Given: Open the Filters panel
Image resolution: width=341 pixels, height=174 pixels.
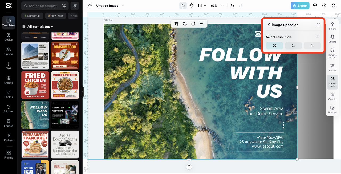Looking at the screenshot, I should pos(332,26).
